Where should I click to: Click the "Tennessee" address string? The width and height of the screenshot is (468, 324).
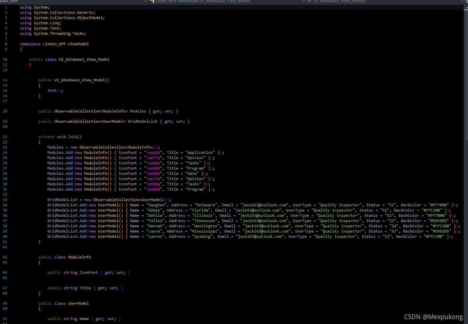[x=205, y=221]
